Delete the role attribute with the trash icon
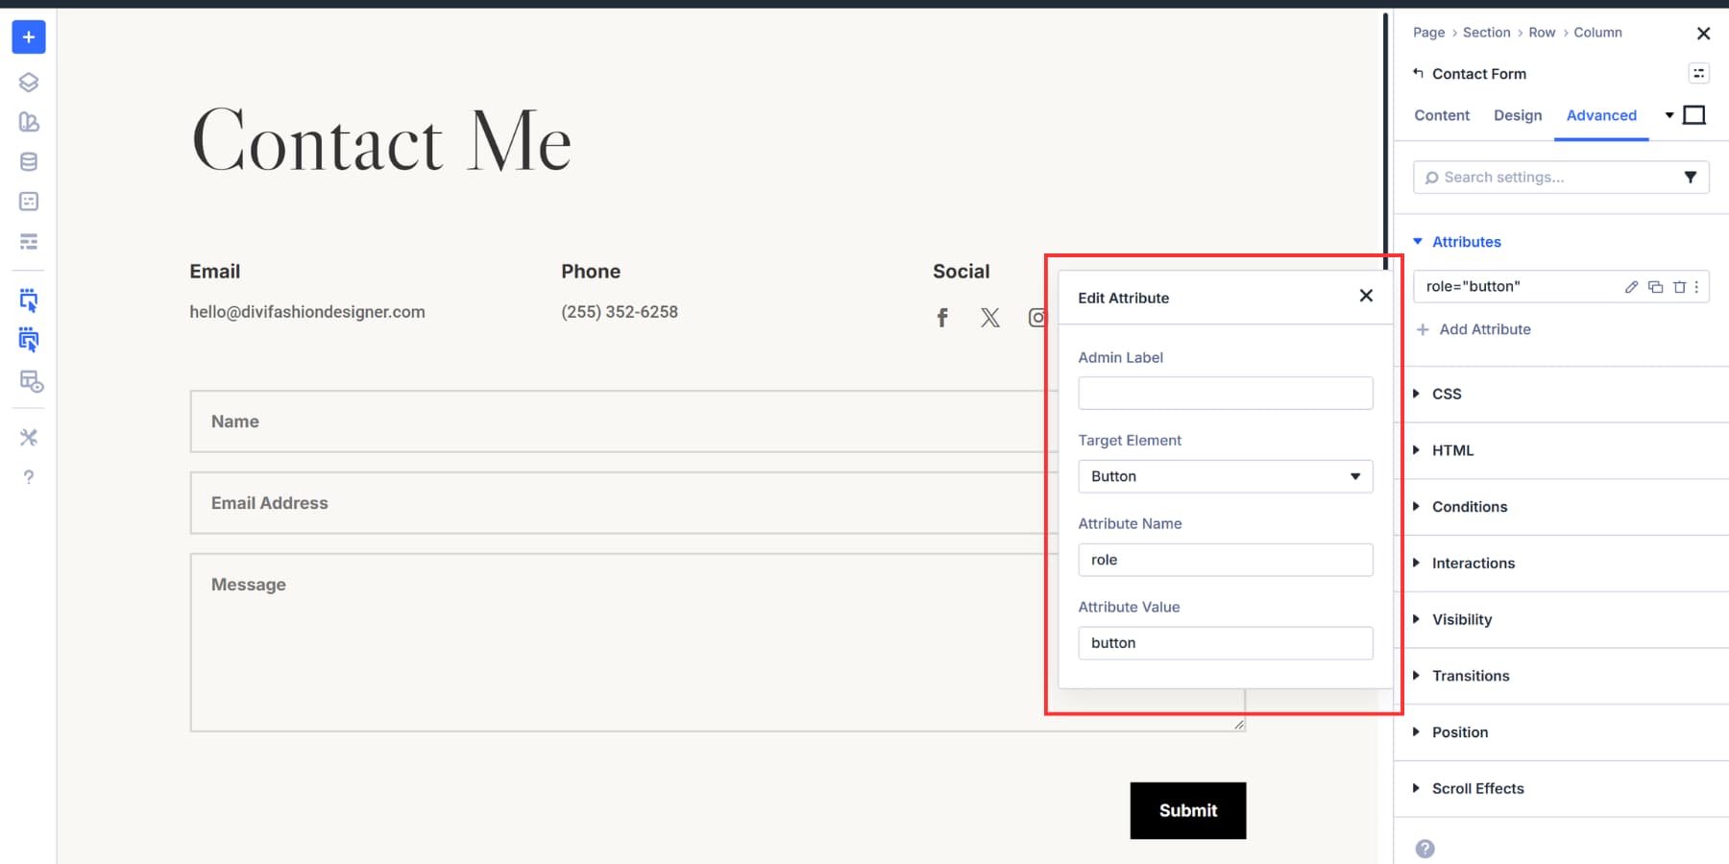1729x864 pixels. [1680, 286]
